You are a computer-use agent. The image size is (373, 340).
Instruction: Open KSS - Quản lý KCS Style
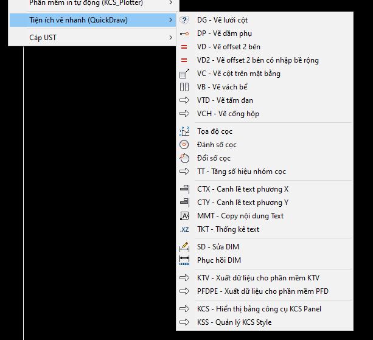(x=265, y=322)
